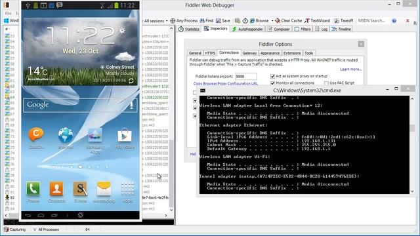
Task: Click the Fiddler listens on port field
Action: tap(246, 76)
